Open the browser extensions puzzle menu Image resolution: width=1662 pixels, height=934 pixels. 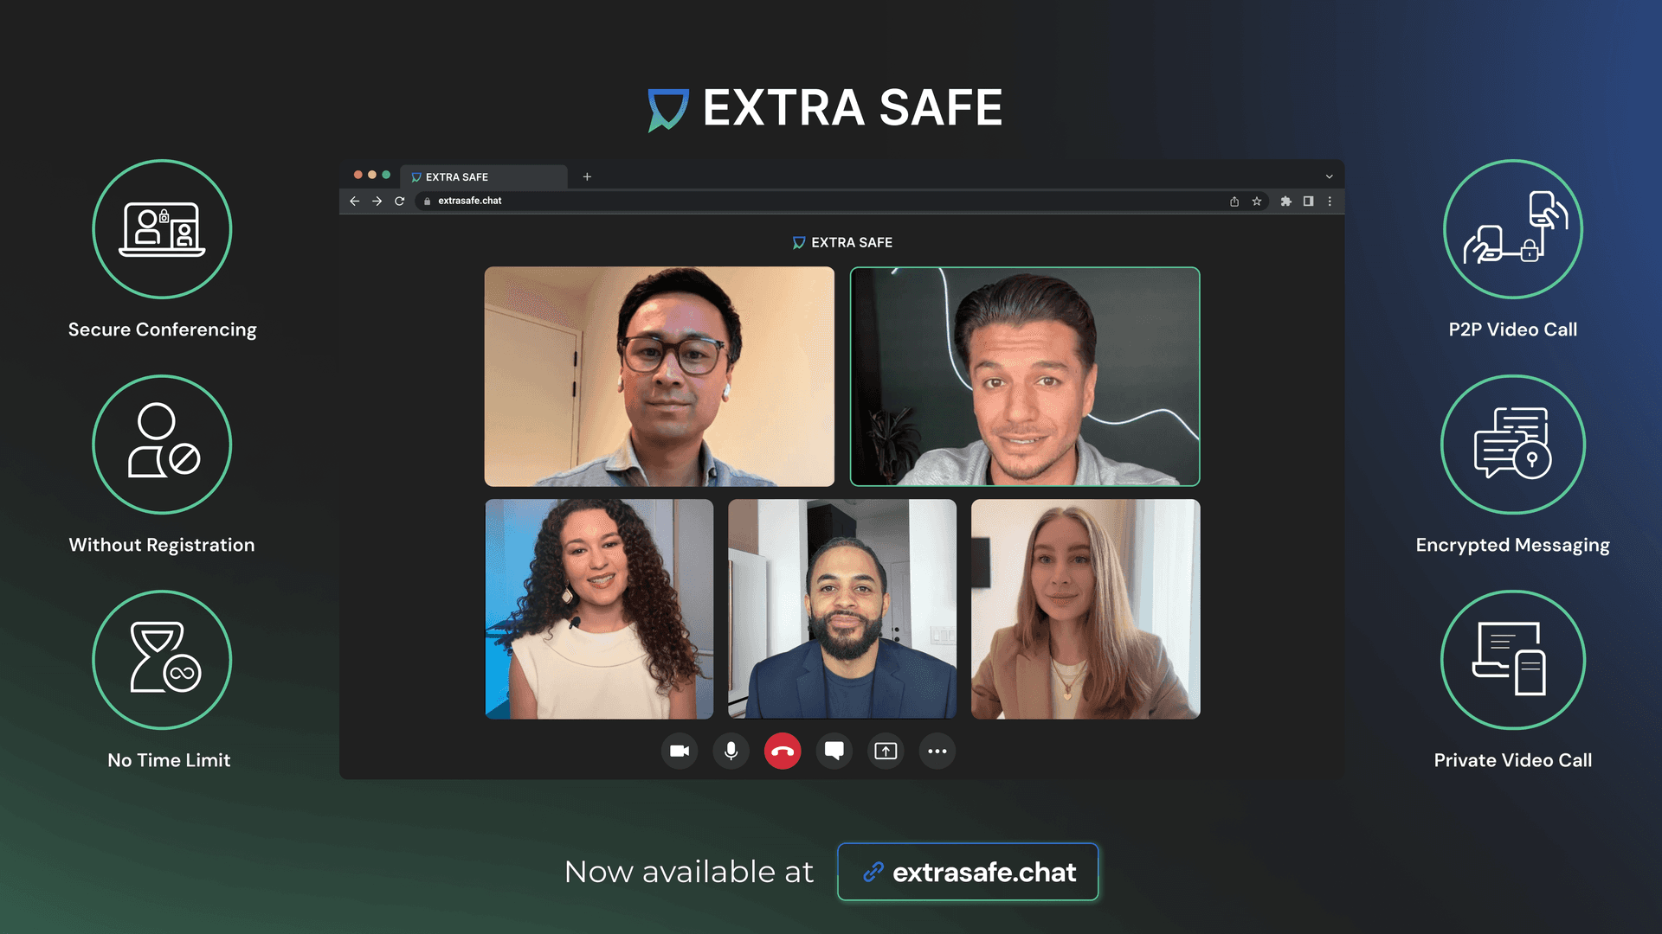point(1285,201)
